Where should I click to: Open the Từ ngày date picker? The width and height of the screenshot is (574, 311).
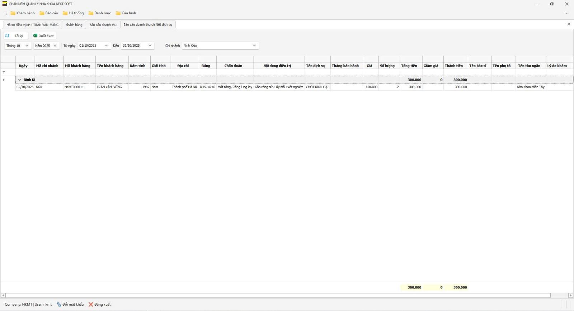coord(106,46)
